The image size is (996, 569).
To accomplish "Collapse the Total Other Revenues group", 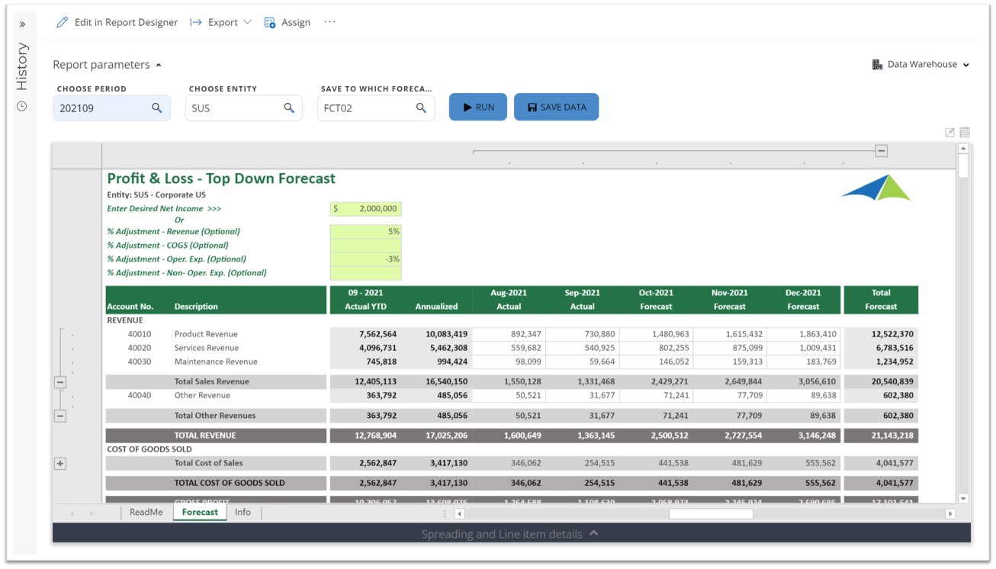I will point(60,416).
